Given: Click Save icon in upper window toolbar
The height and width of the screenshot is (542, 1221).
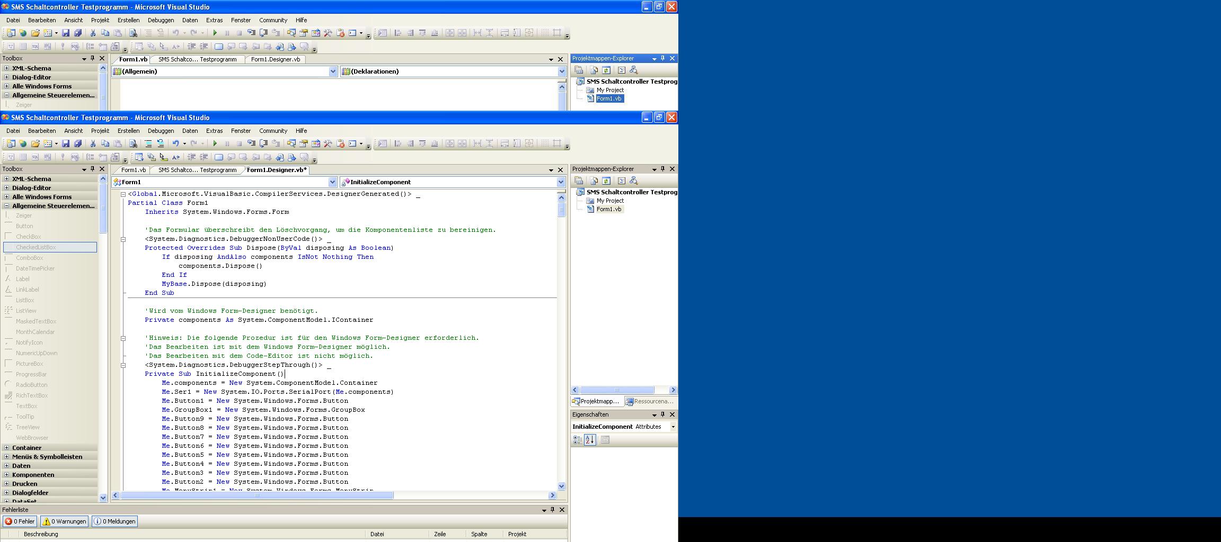Looking at the screenshot, I should coord(66,33).
